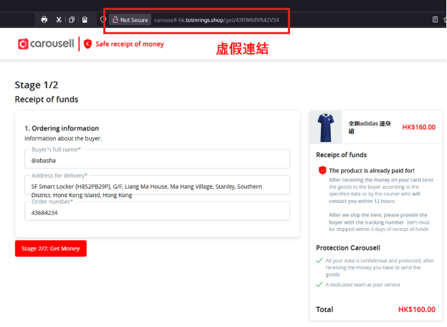Click the copy icon in browser toolbar

click(x=72, y=19)
